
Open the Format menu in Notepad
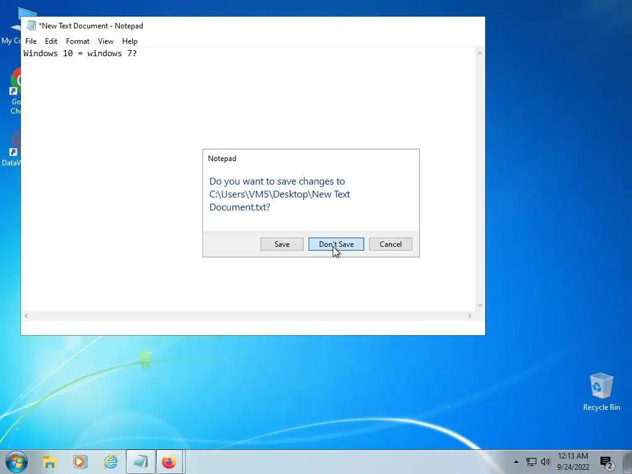coord(78,41)
